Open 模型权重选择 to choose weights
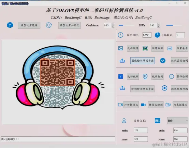The image size is (189, 148). pos(29,25)
